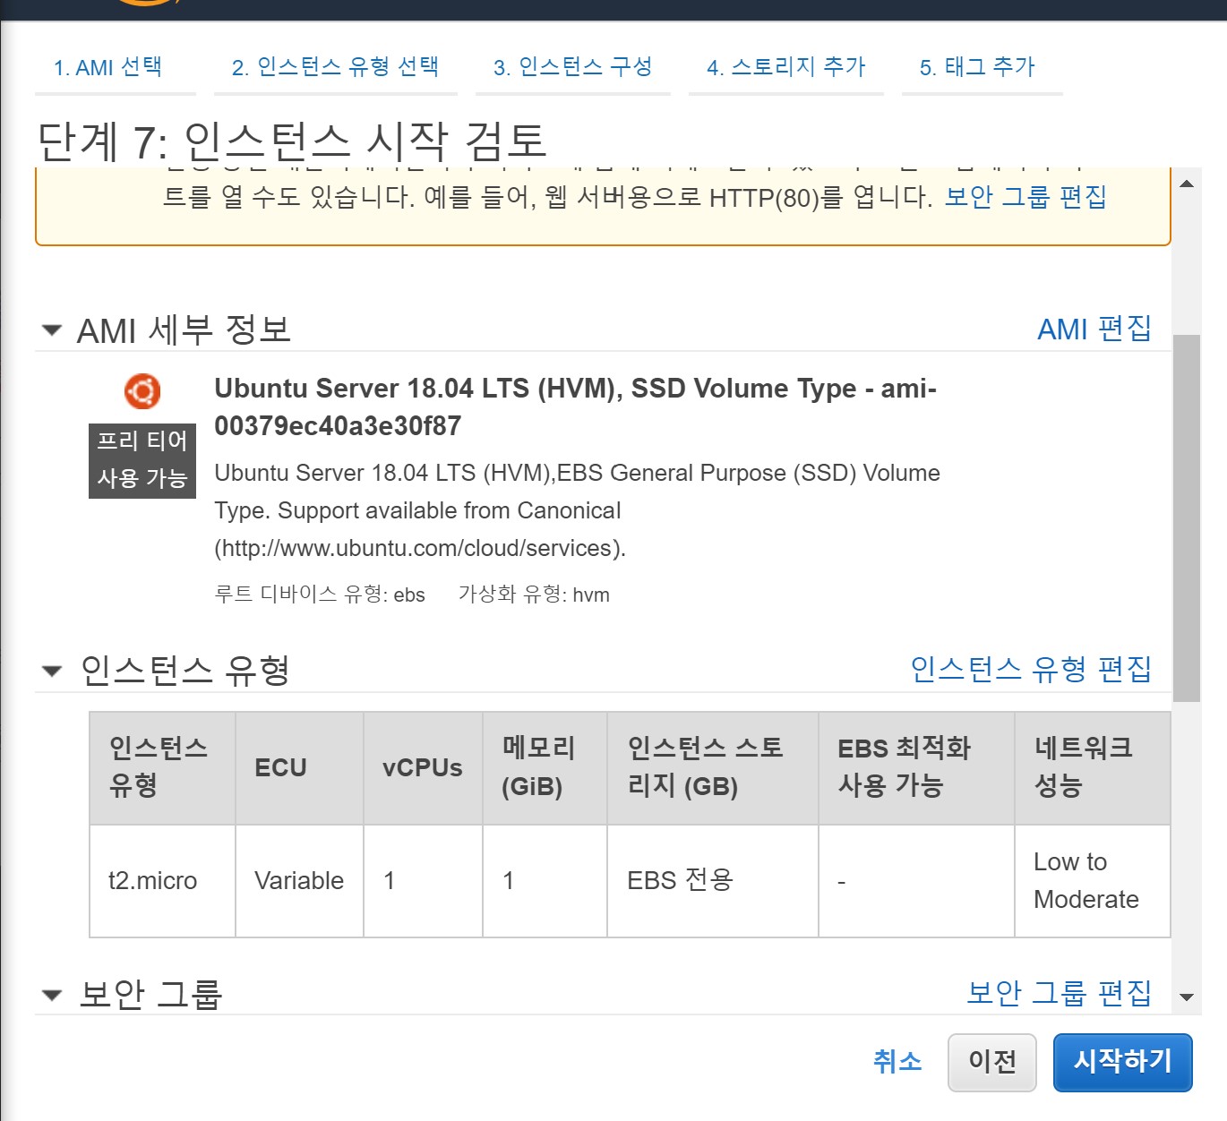1227x1121 pixels.
Task: Click 보안 그룹 편집 link beside 보안 그룹 heading
Action: click(x=1060, y=993)
